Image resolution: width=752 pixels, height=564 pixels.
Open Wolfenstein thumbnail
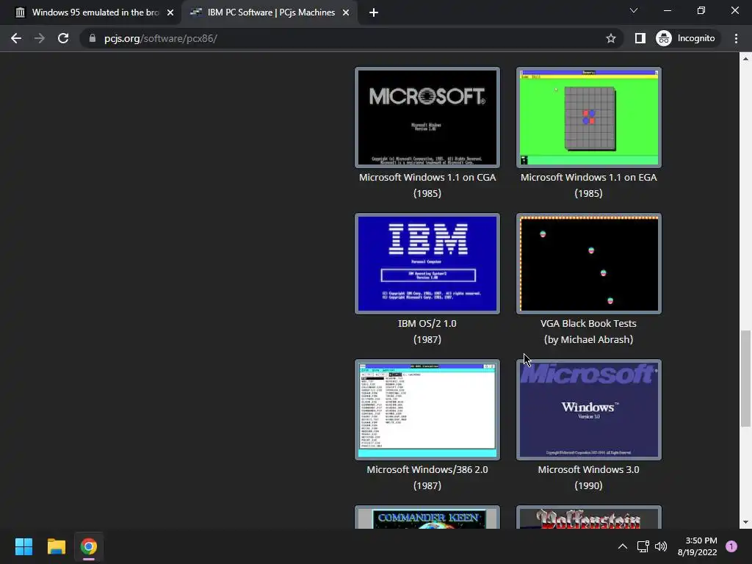pos(588,518)
